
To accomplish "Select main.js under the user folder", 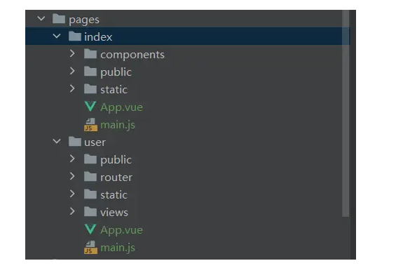I will click(118, 248).
